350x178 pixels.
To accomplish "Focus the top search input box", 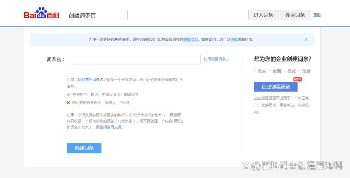I will (x=188, y=15).
